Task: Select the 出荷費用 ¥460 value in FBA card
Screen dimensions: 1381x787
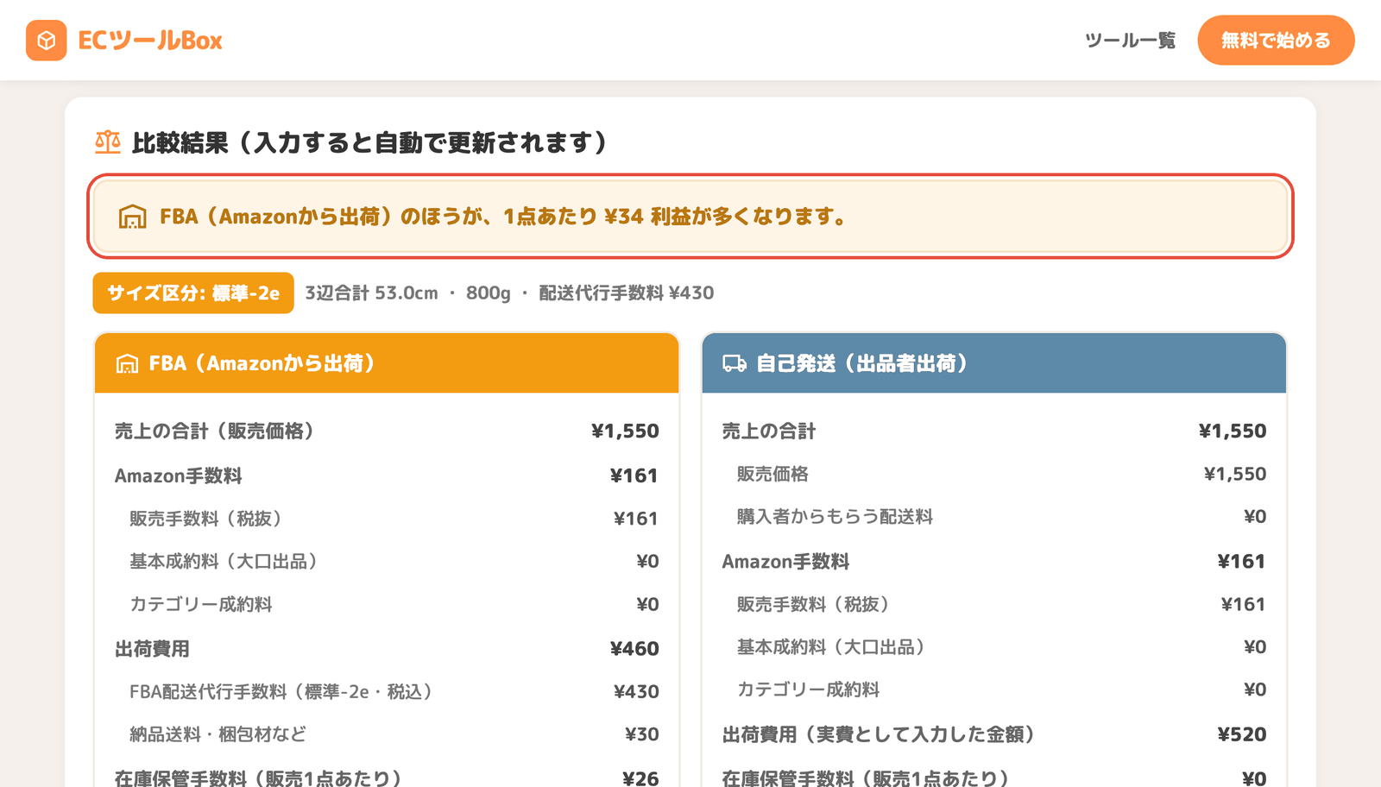Action: 634,649
